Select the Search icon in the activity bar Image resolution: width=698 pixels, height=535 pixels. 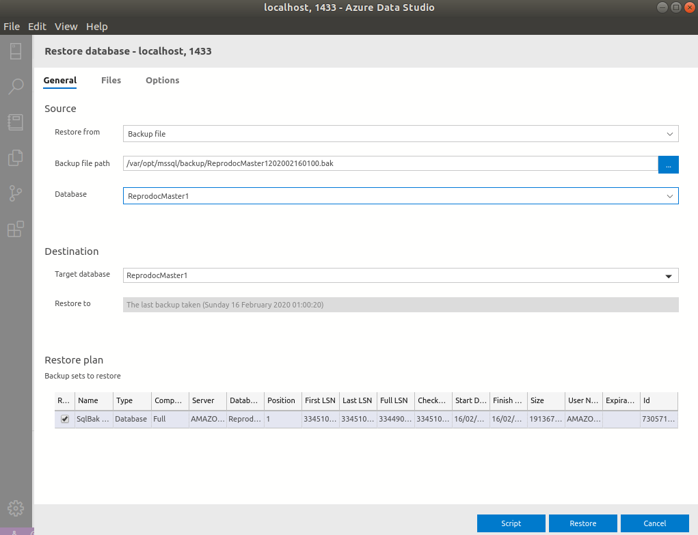pyautogui.click(x=15, y=86)
